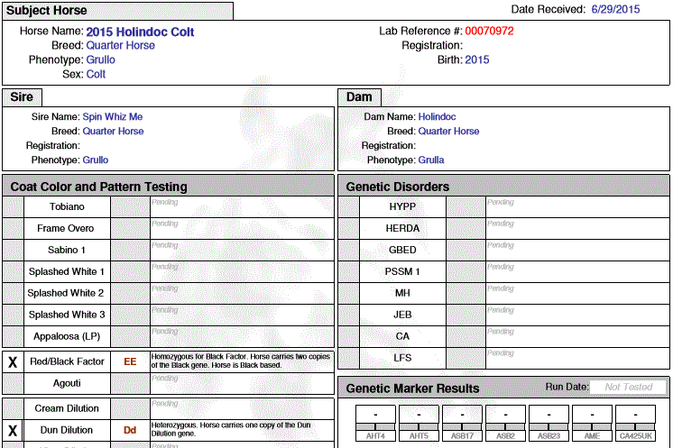Image resolution: width=673 pixels, height=448 pixels.
Task: Click the subject horse's breed Quarter Horse
Action: 121,45
